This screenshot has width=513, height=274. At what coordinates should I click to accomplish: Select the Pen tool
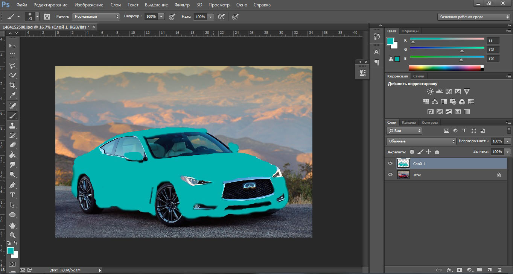click(x=12, y=185)
